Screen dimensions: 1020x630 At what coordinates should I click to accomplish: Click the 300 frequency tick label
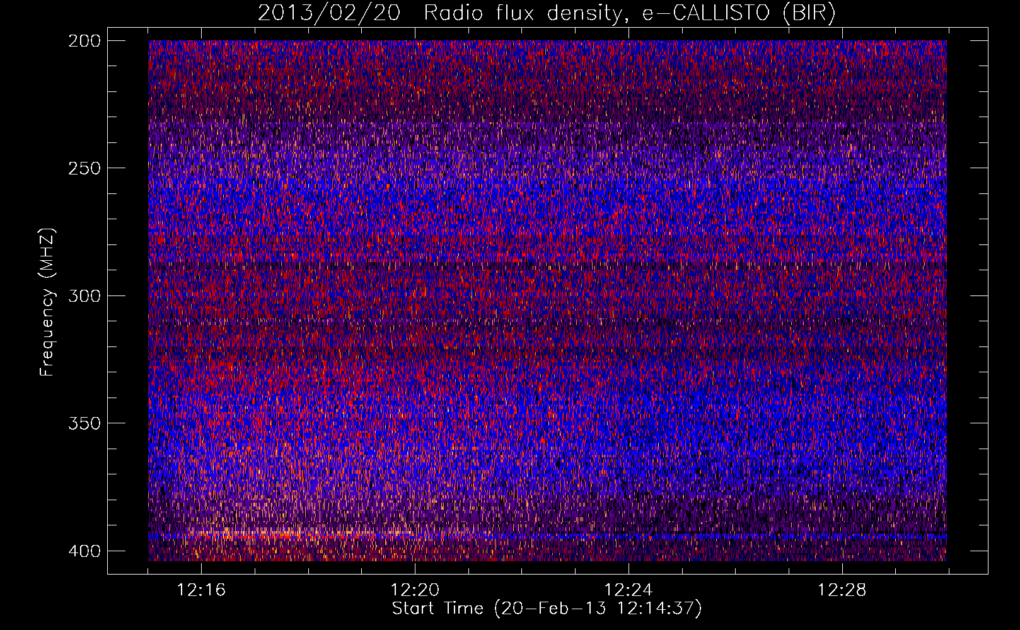point(84,295)
